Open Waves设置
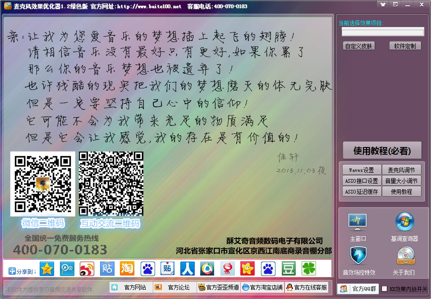The height and width of the screenshot is (299, 431). point(362,170)
